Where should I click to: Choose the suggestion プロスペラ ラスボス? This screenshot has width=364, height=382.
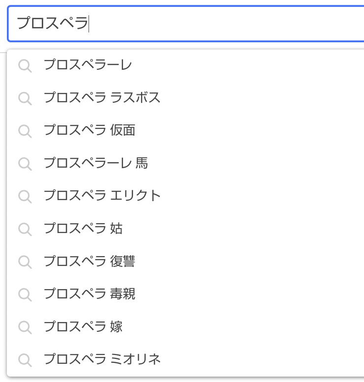(185, 98)
